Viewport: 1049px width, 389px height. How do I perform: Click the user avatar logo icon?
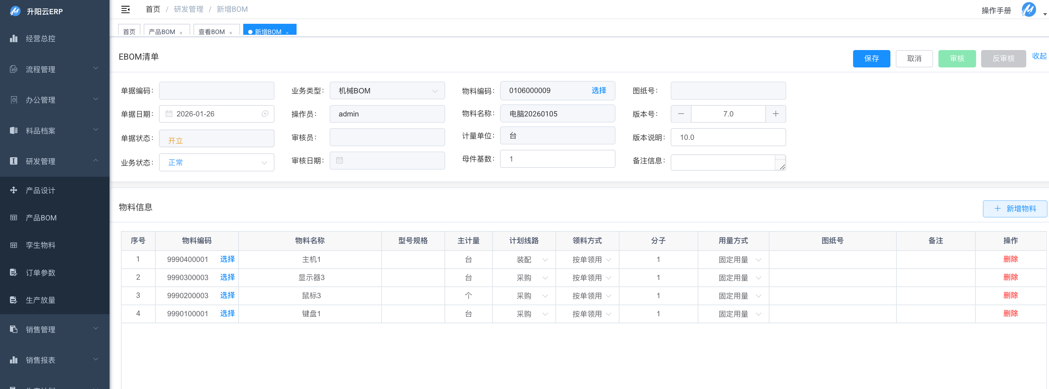pyautogui.click(x=1029, y=9)
